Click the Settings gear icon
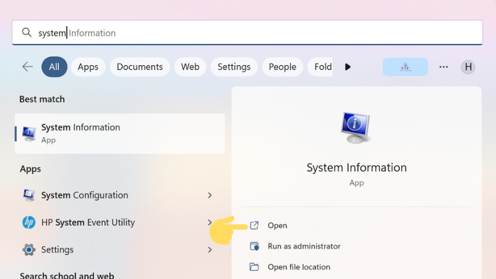 29,250
